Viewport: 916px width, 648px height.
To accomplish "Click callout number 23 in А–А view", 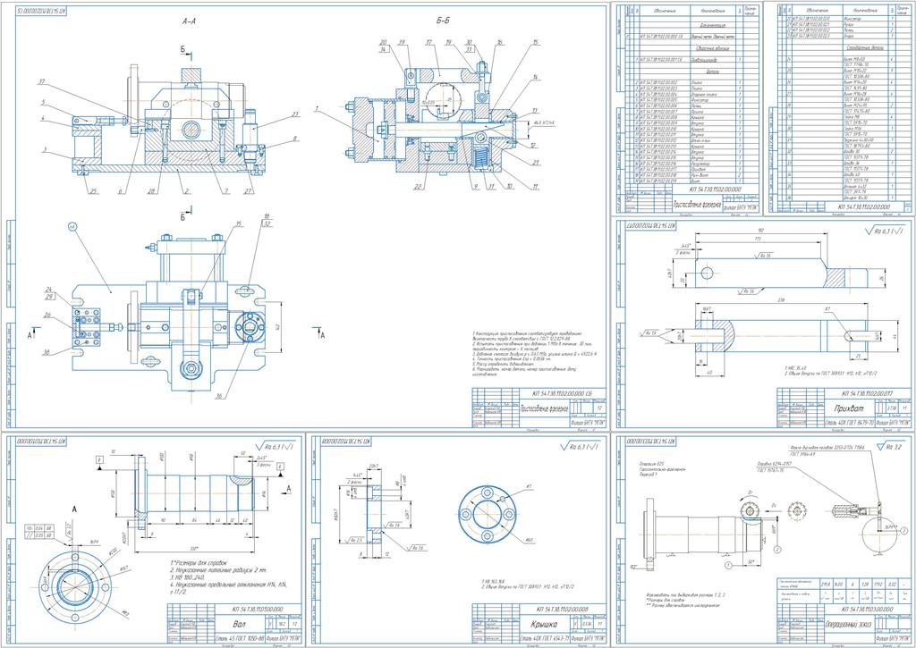I will point(295,114).
